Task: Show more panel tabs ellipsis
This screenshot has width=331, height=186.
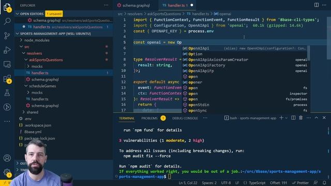Action: [205, 118]
